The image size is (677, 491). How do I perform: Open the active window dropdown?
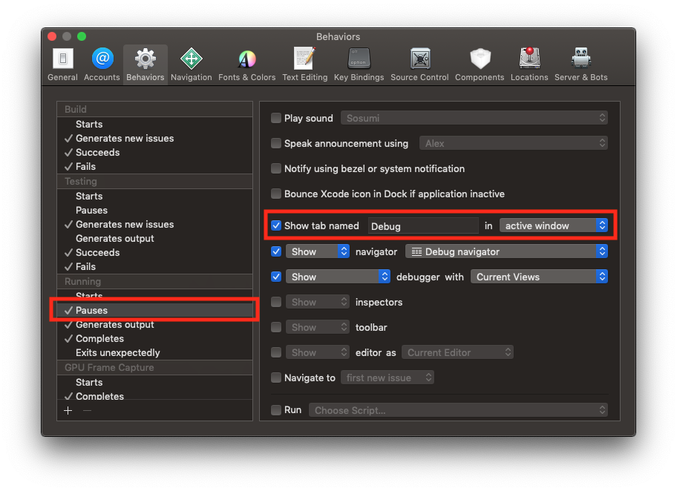point(553,225)
